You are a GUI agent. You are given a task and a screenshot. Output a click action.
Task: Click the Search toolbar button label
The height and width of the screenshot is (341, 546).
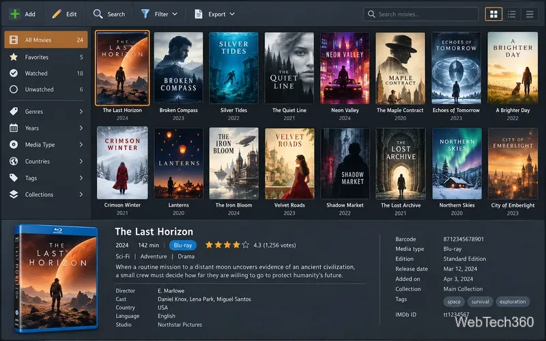click(116, 14)
